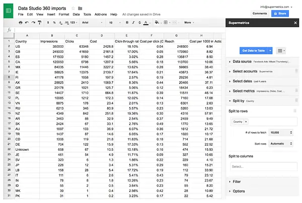Viewport: 302px width, 203px height.
Task: Undo using the toolbar arrow
Action: (x=27, y=23)
